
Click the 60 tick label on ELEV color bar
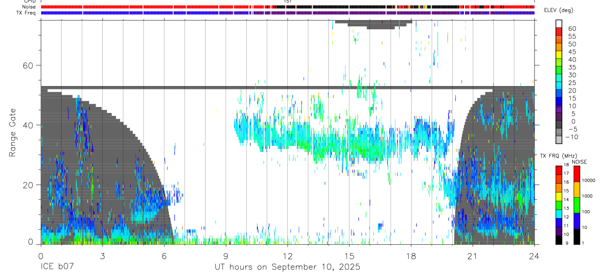pyautogui.click(x=572, y=28)
